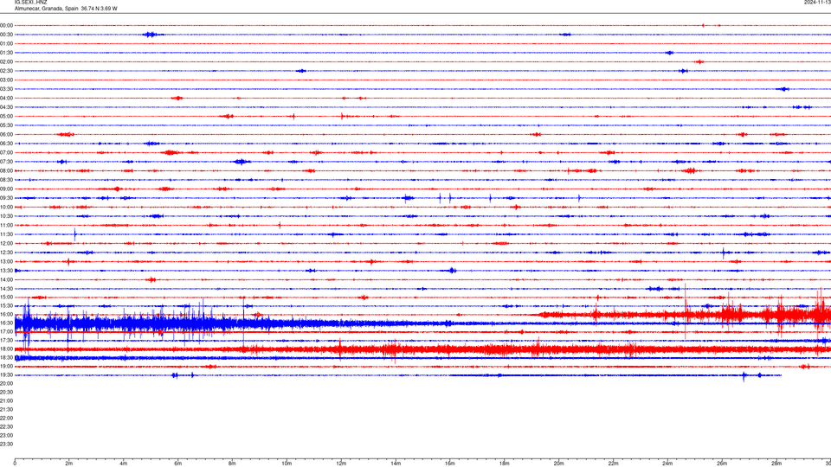Click the 2m tick on the time axis
This screenshot has width=831, height=467.
pos(69,464)
